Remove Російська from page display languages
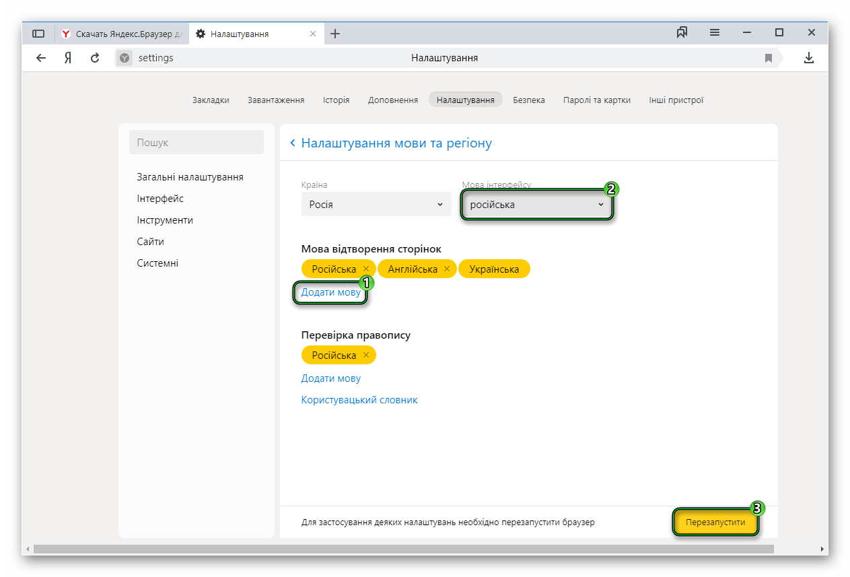 pos(366,269)
